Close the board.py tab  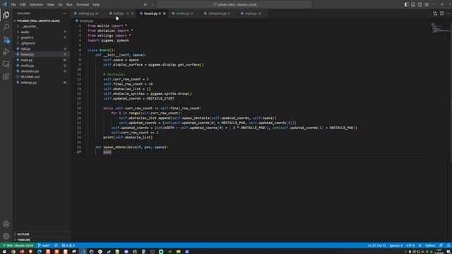point(165,13)
